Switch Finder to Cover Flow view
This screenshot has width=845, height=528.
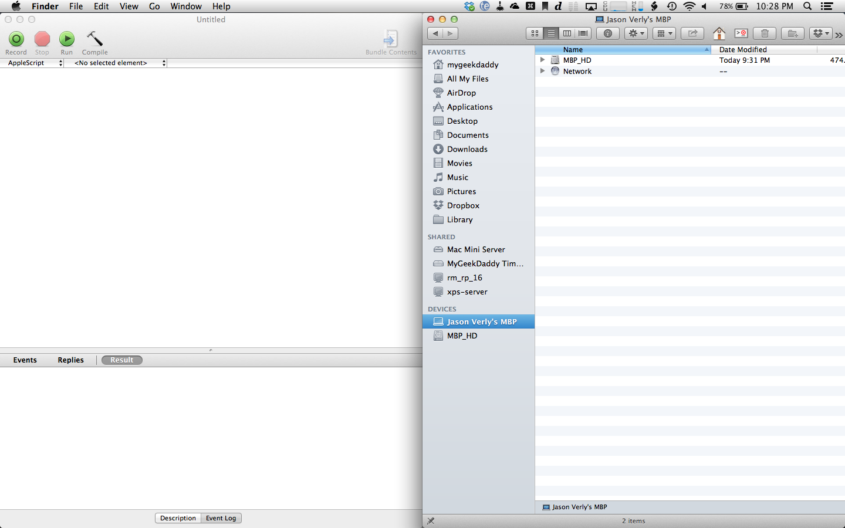pos(583,33)
